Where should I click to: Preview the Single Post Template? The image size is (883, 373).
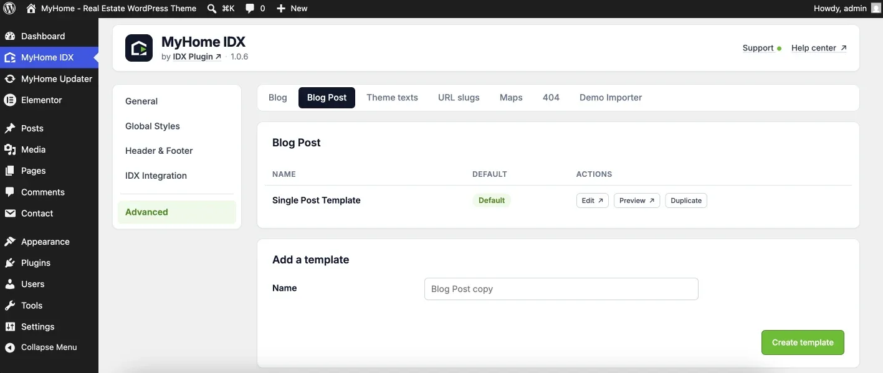[x=637, y=201]
